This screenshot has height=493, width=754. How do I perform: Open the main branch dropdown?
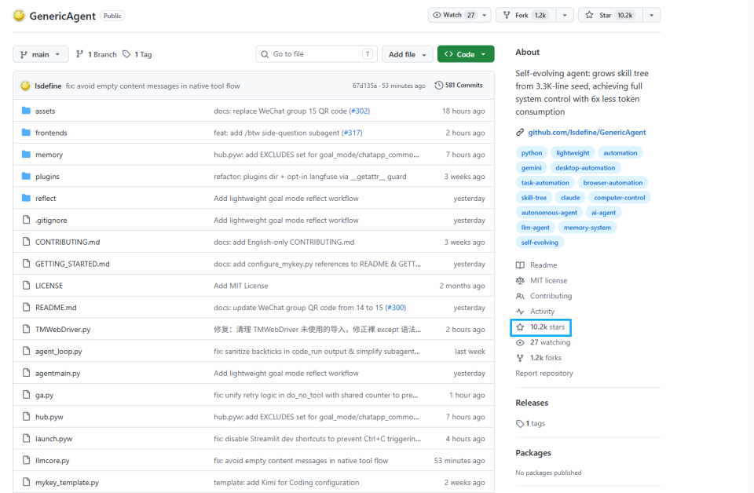pyautogui.click(x=40, y=54)
